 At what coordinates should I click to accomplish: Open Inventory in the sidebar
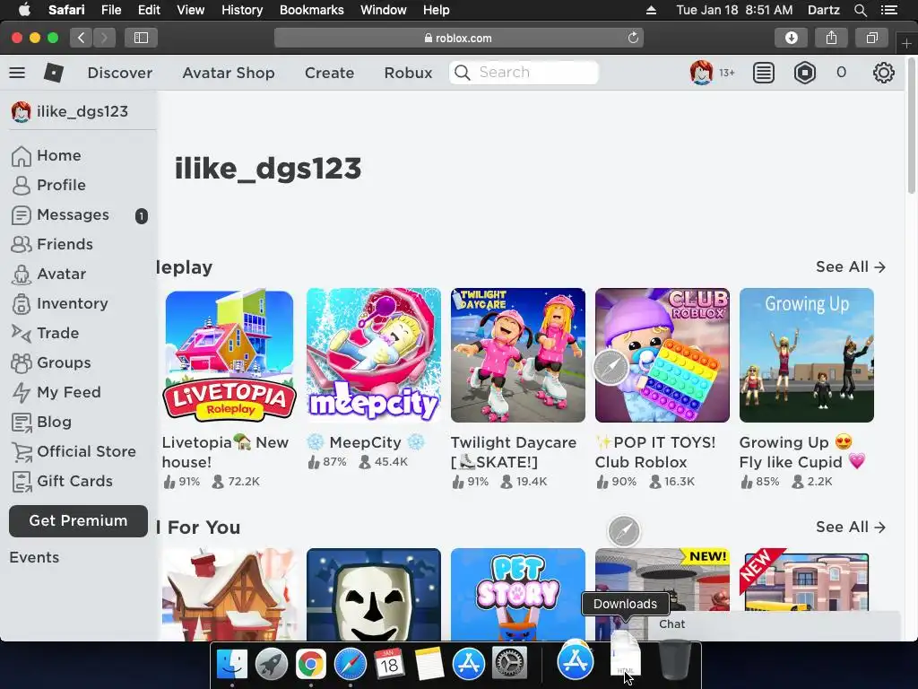point(60,303)
